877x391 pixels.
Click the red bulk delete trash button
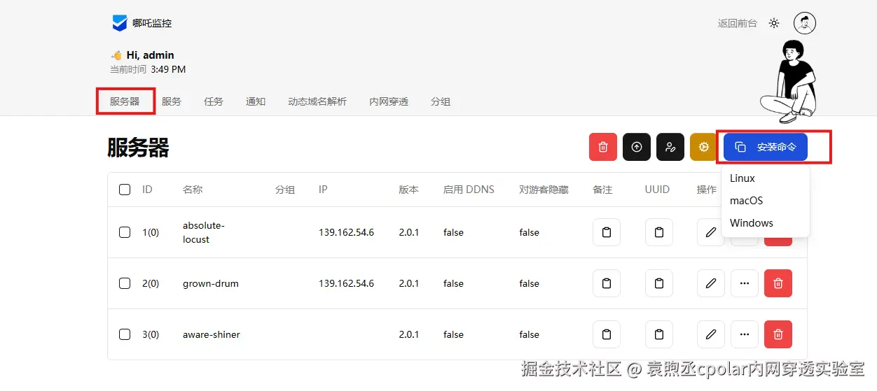coord(603,147)
